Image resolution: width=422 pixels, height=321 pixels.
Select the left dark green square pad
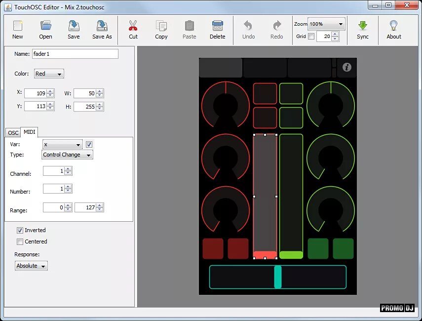pyautogui.click(x=318, y=248)
